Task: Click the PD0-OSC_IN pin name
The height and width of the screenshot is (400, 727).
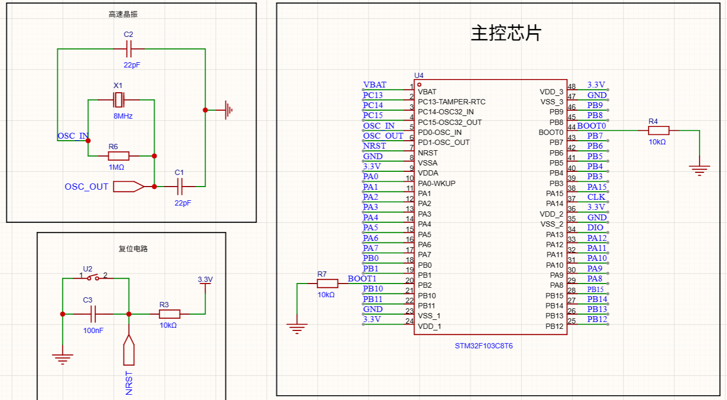Action: [x=440, y=132]
